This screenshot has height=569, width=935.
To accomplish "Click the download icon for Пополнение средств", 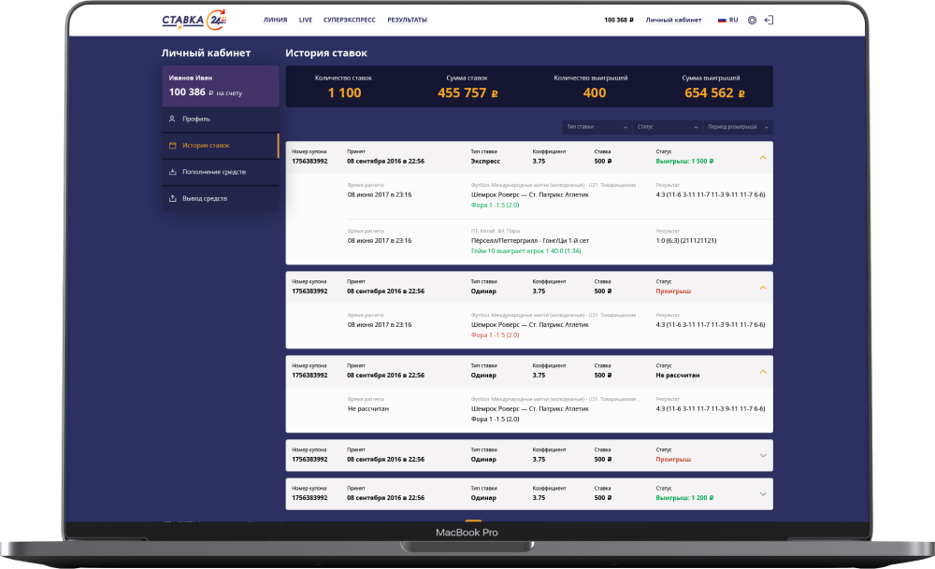I will click(x=172, y=172).
